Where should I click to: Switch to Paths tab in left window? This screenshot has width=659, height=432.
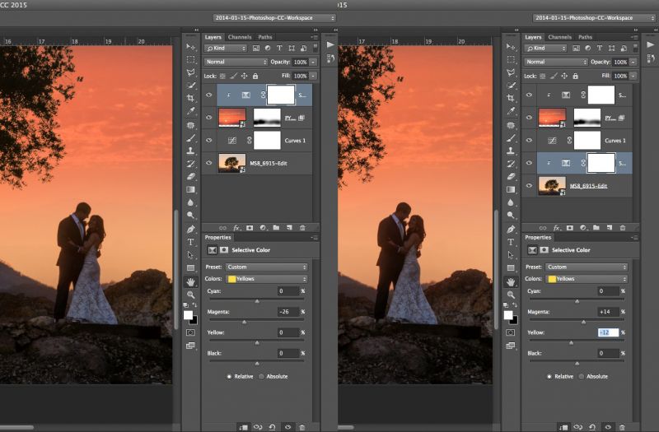[x=265, y=37]
